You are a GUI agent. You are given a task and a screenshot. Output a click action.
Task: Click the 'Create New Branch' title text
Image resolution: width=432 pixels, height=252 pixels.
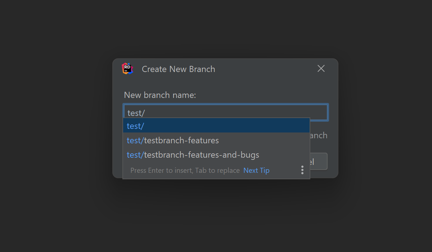[x=178, y=69]
